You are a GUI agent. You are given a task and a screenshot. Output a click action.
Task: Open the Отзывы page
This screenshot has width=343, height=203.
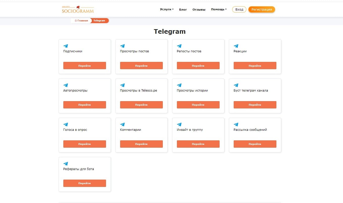[x=199, y=10]
